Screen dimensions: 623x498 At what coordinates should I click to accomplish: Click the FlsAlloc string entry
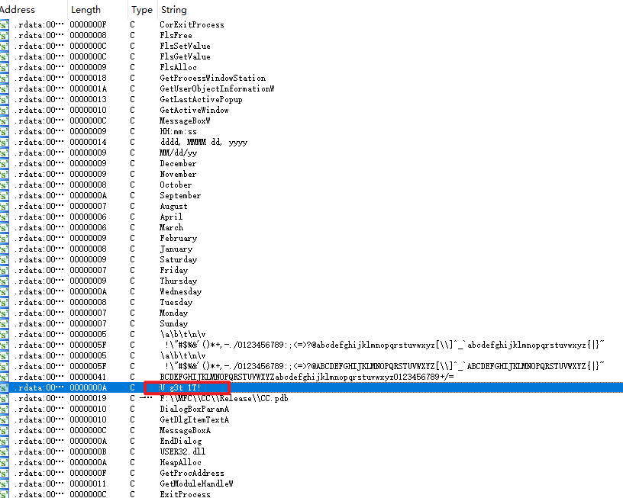[x=178, y=67]
